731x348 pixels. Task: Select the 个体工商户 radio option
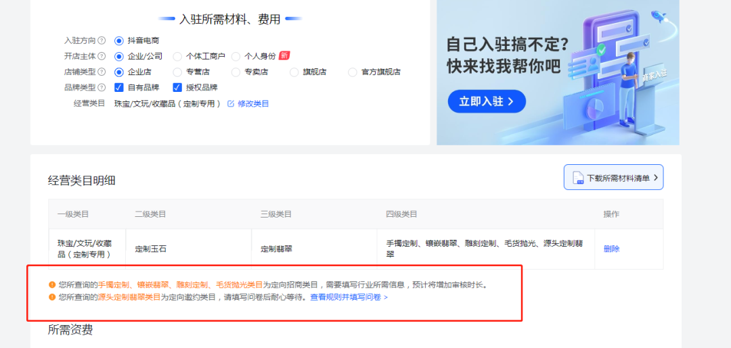pos(177,56)
